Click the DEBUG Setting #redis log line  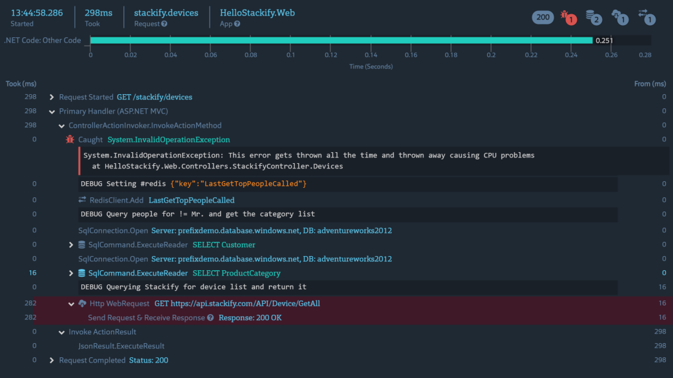348,184
